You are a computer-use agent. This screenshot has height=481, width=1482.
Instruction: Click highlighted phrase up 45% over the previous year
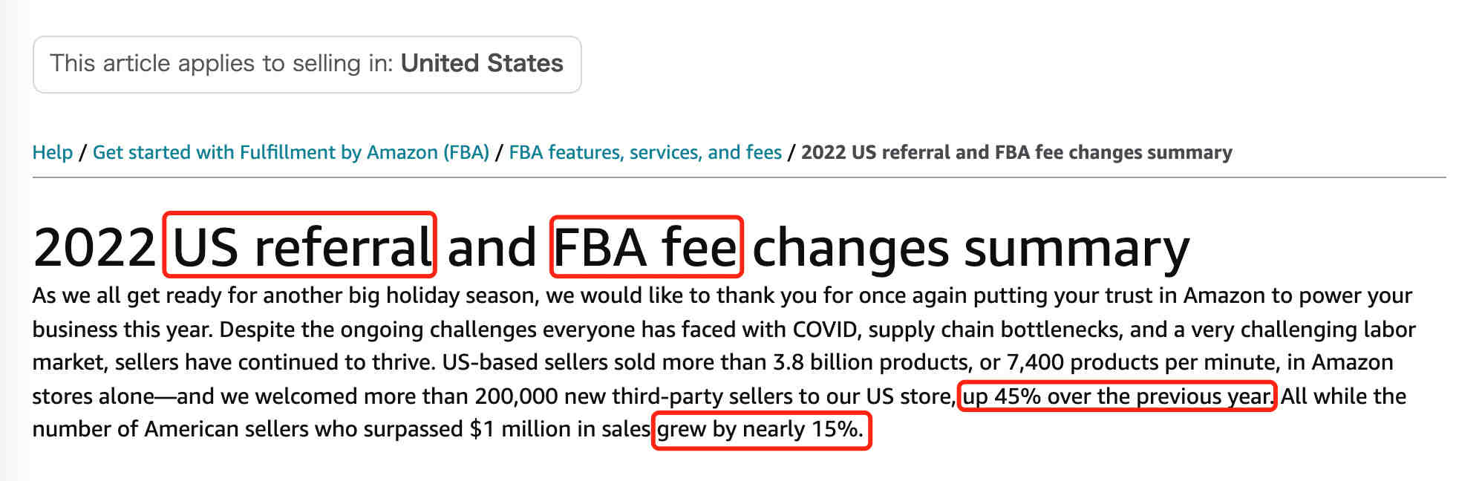point(1117,396)
